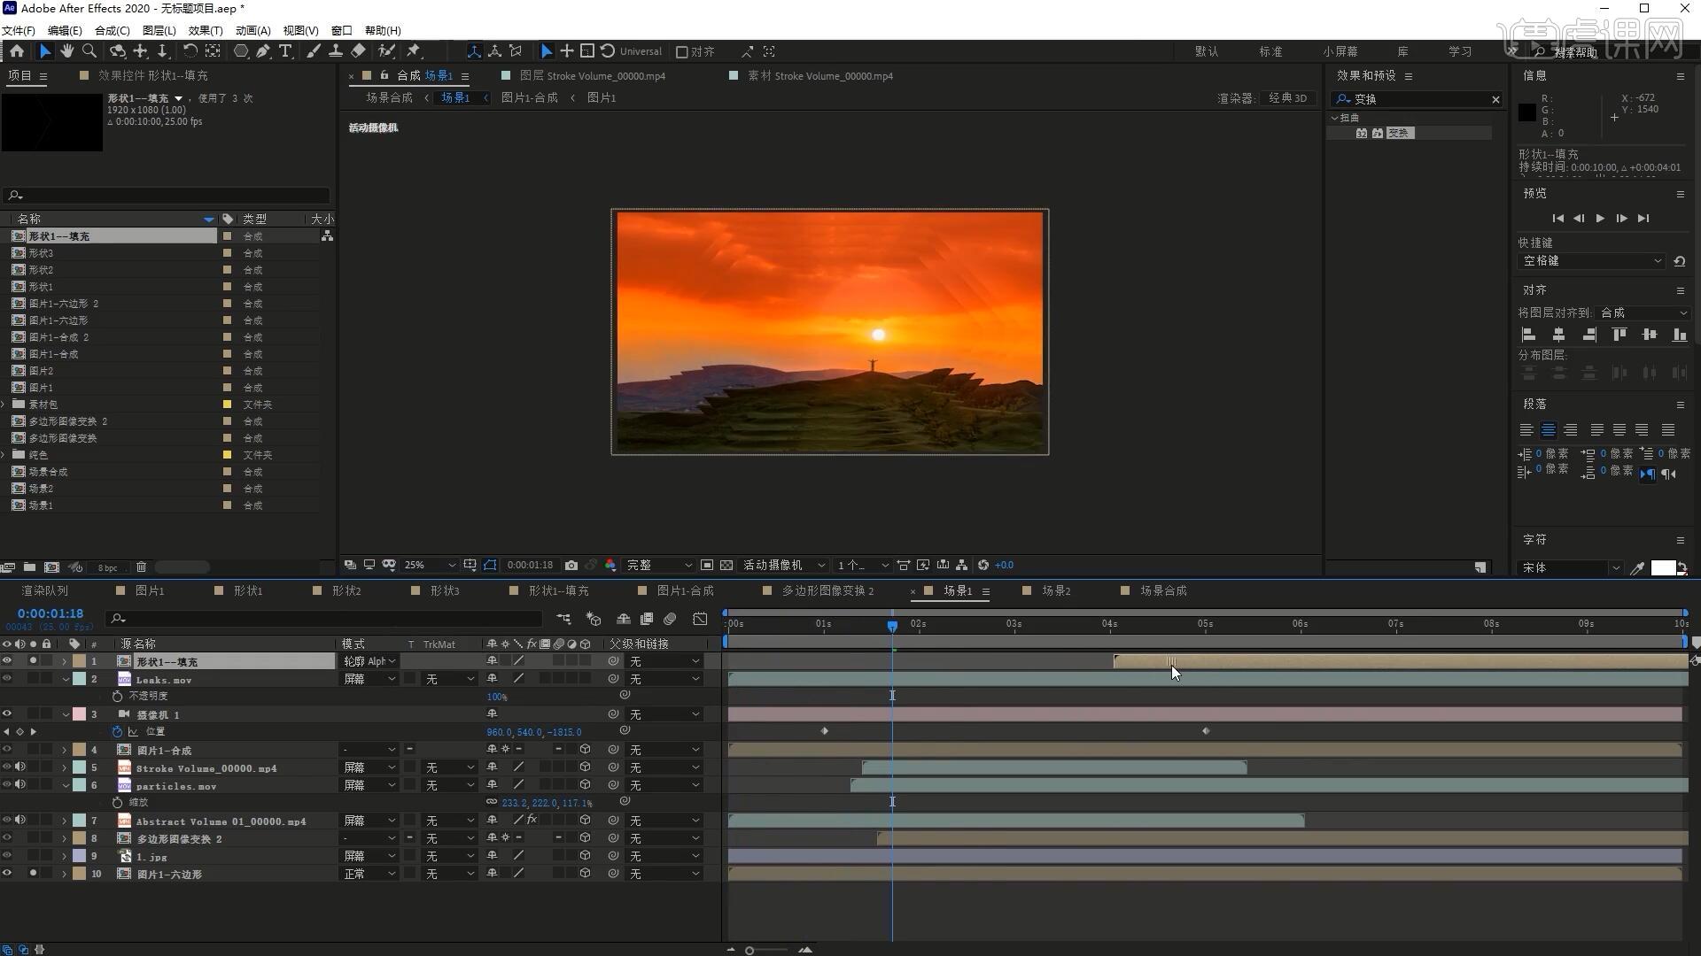
Task: Click the Home icon in toolbar
Action: tap(17, 51)
